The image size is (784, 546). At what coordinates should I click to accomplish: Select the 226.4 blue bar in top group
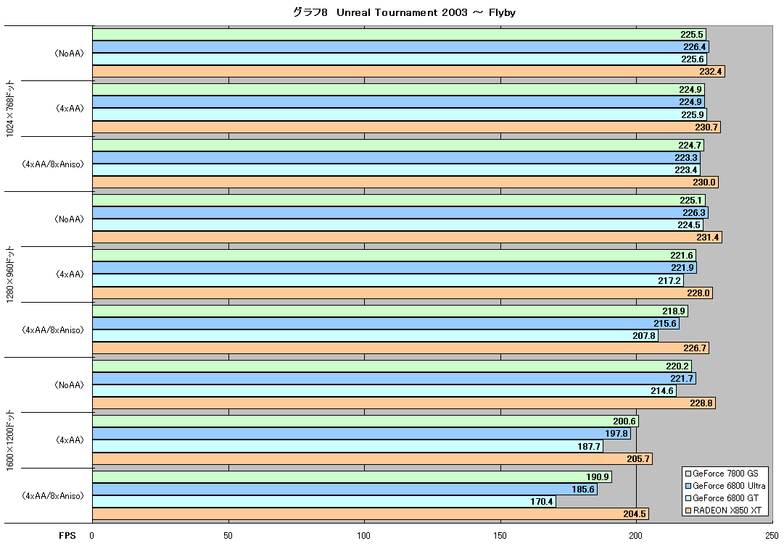click(x=400, y=47)
